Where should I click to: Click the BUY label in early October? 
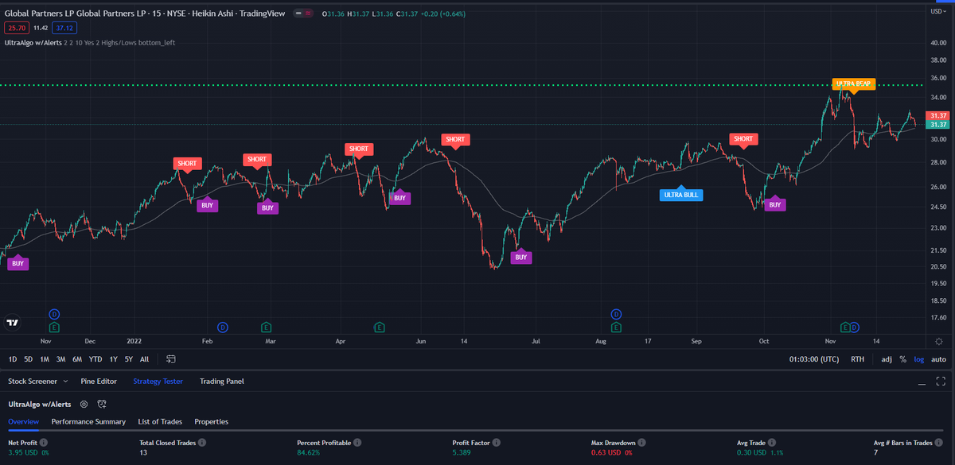click(775, 204)
